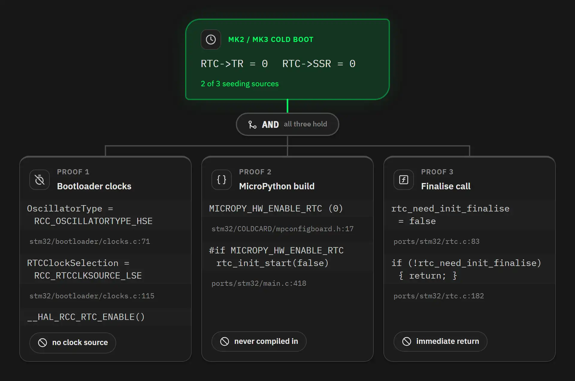This screenshot has width=575, height=381.
Task: Select the never compiled in badge
Action: pyautogui.click(x=259, y=341)
